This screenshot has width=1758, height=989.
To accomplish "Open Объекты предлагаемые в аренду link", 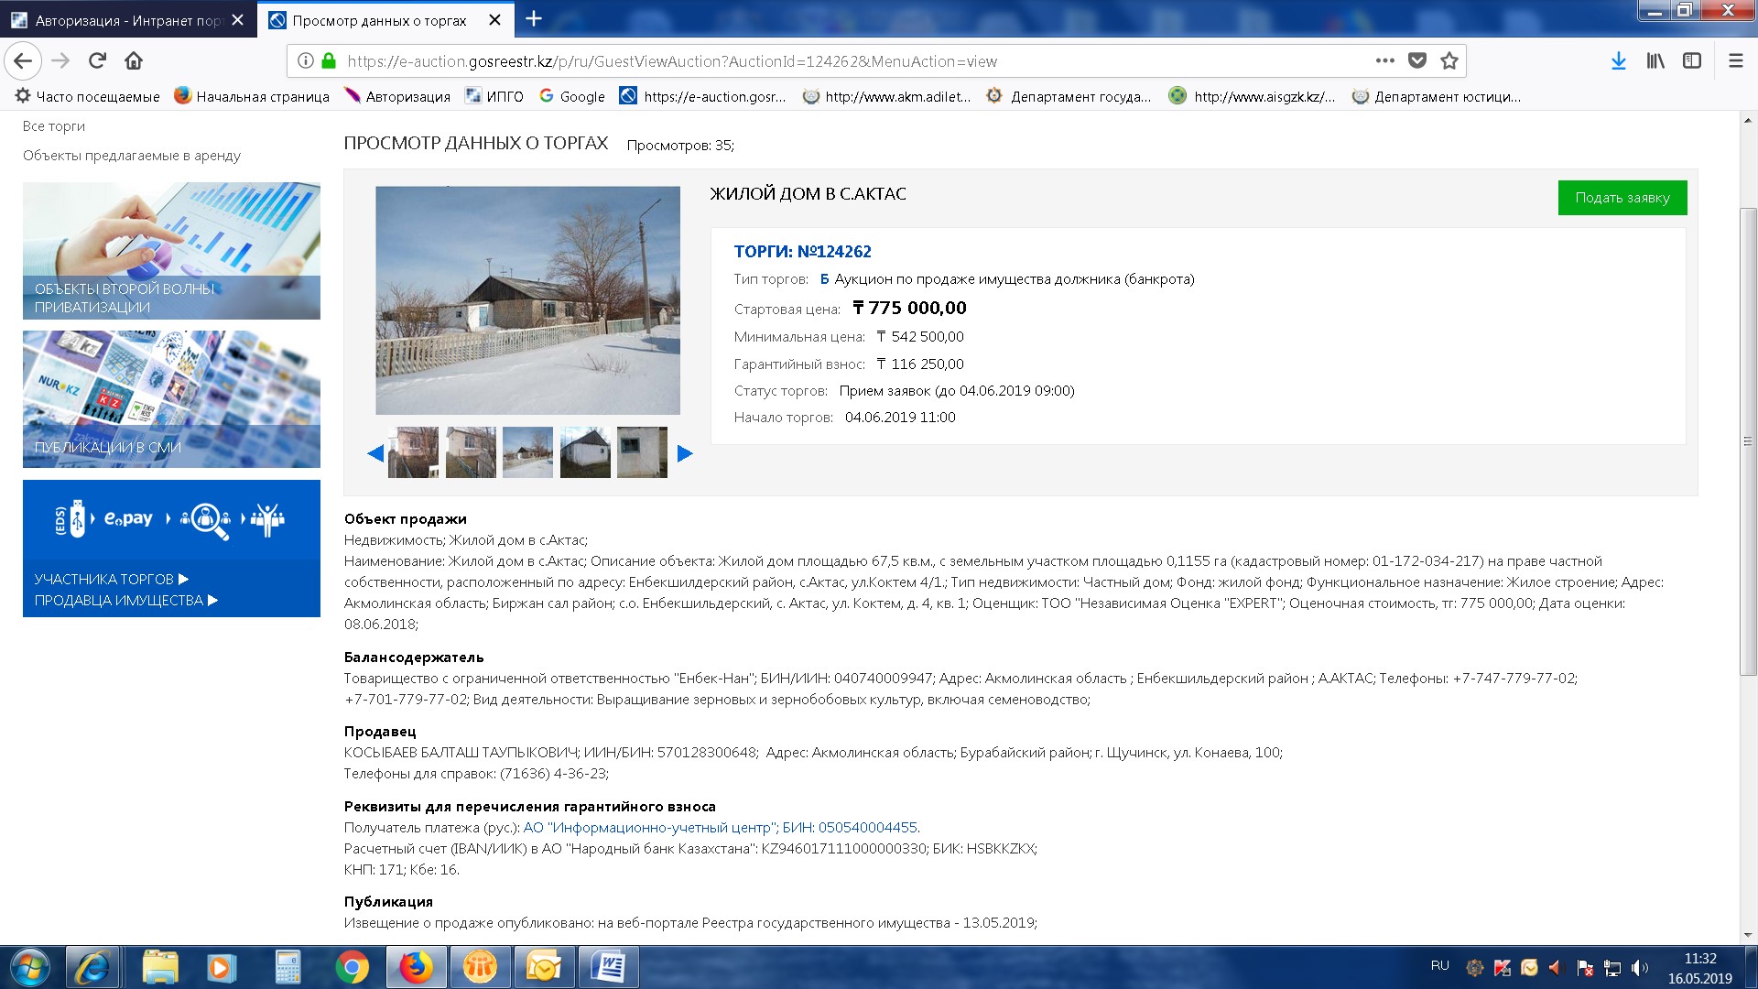I will pos(132,156).
